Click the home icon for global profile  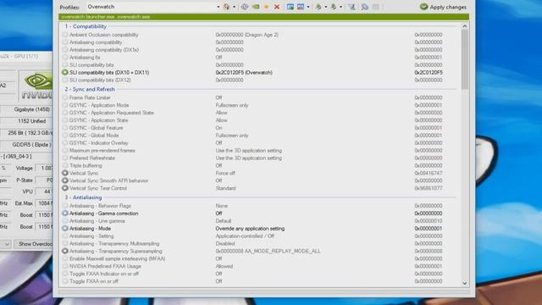point(226,7)
